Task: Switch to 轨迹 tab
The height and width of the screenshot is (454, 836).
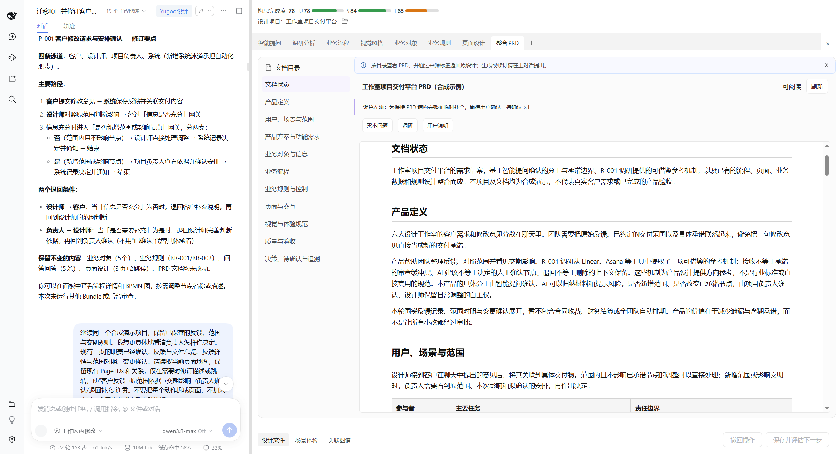Action: (x=69, y=26)
